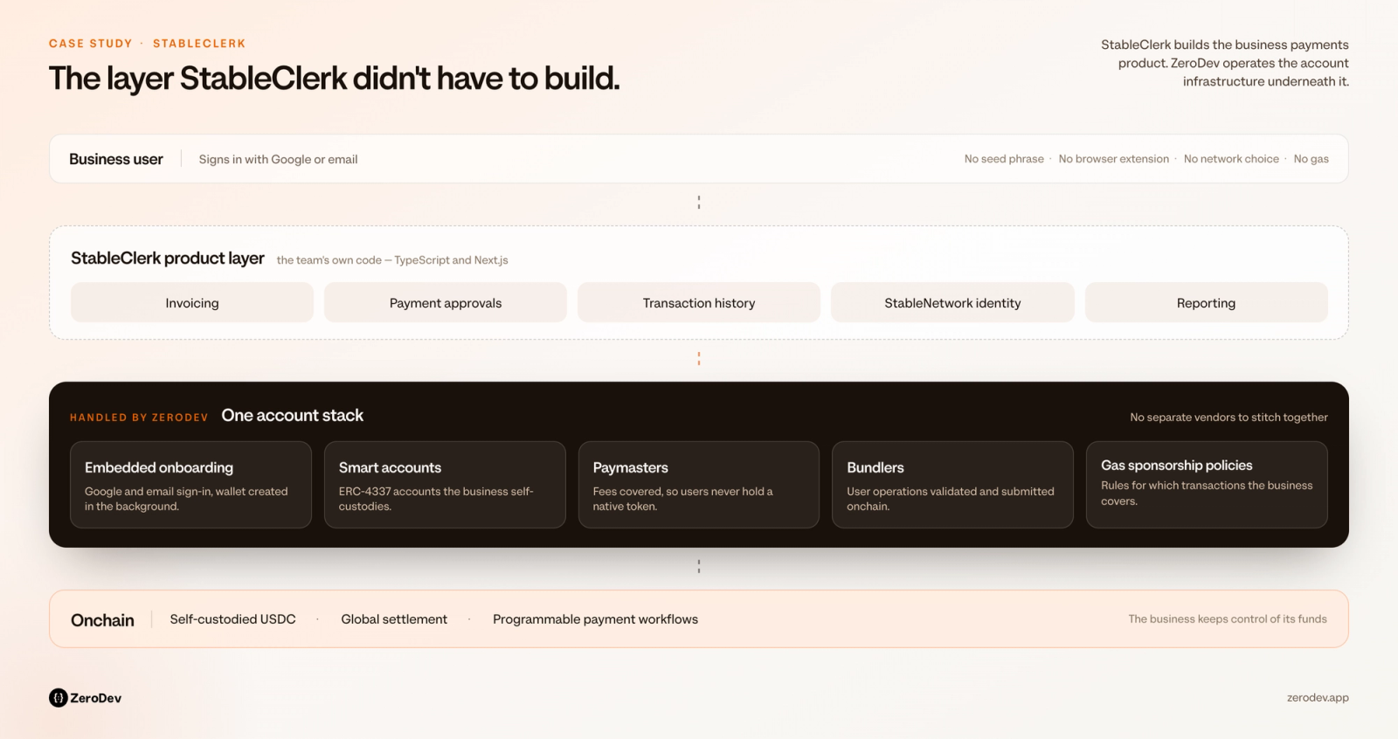Click 'Signs in with Google or email'

click(278, 159)
